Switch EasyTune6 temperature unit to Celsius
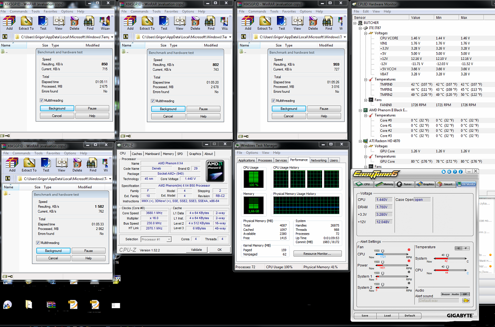495x327 pixels. pyautogui.click(x=458, y=248)
